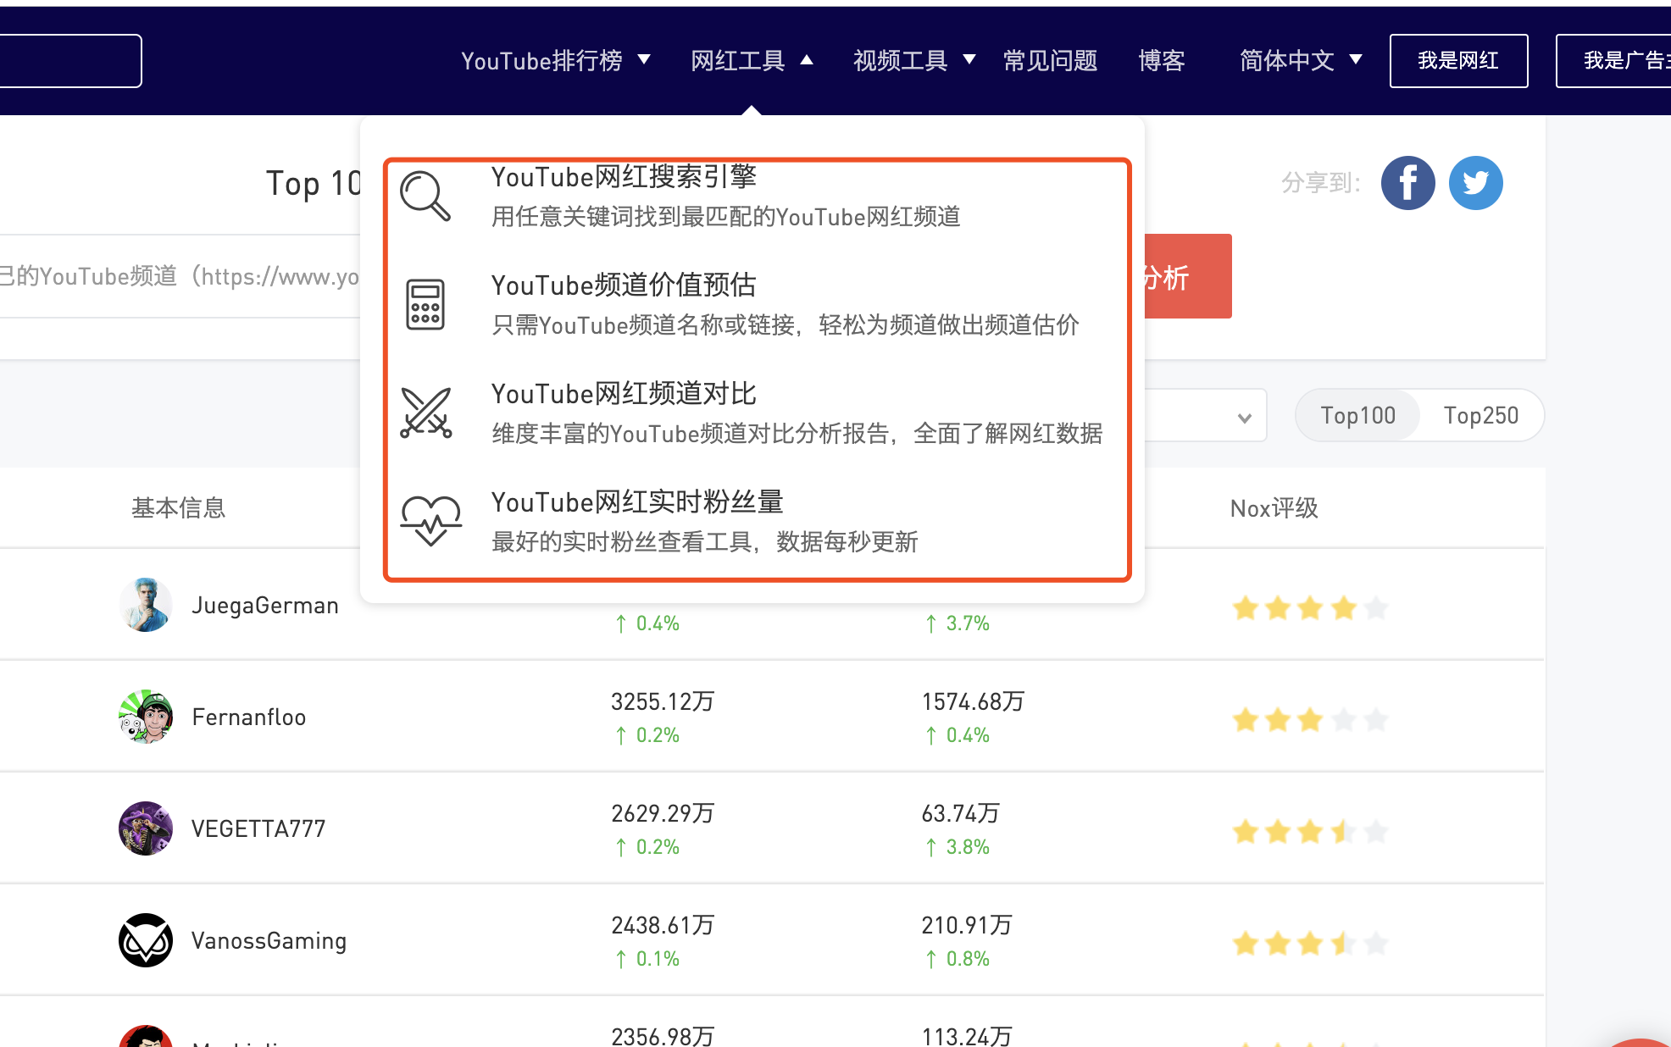Open the filter dropdown beside Top100

click(x=1205, y=416)
